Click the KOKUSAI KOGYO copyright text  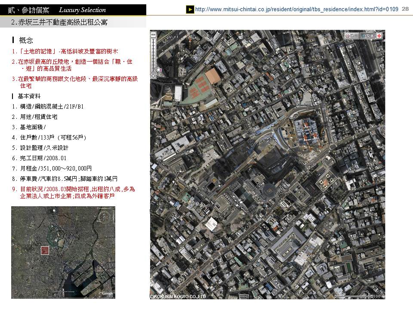click(x=178, y=296)
